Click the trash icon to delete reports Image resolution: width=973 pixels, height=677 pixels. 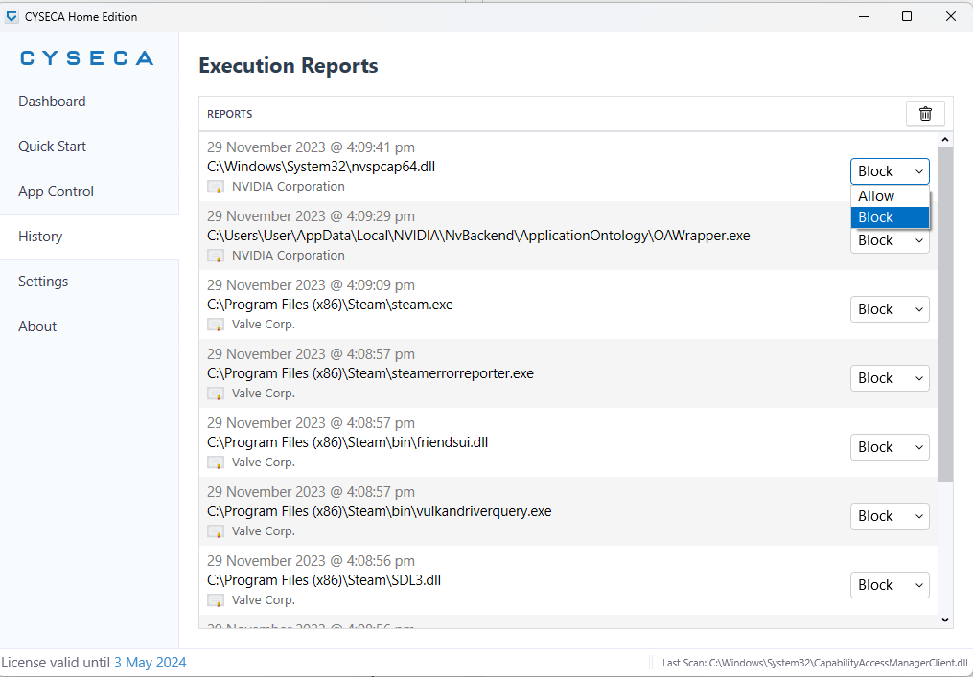[x=925, y=114]
